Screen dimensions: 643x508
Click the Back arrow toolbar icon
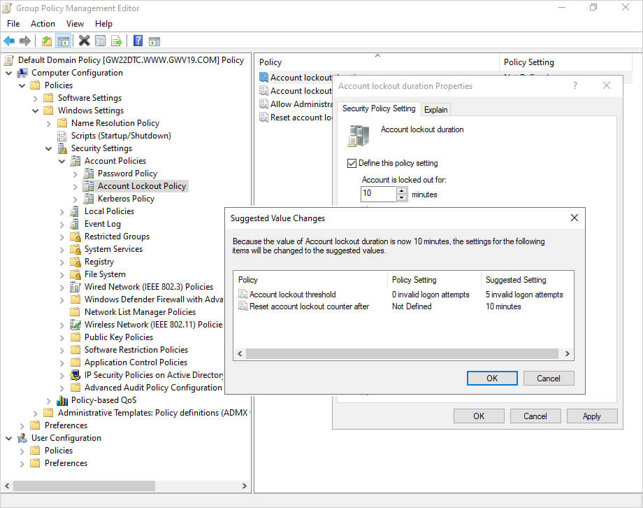[9, 41]
